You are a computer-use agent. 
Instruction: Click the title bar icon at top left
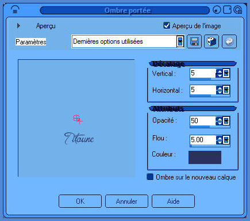(x=15, y=10)
